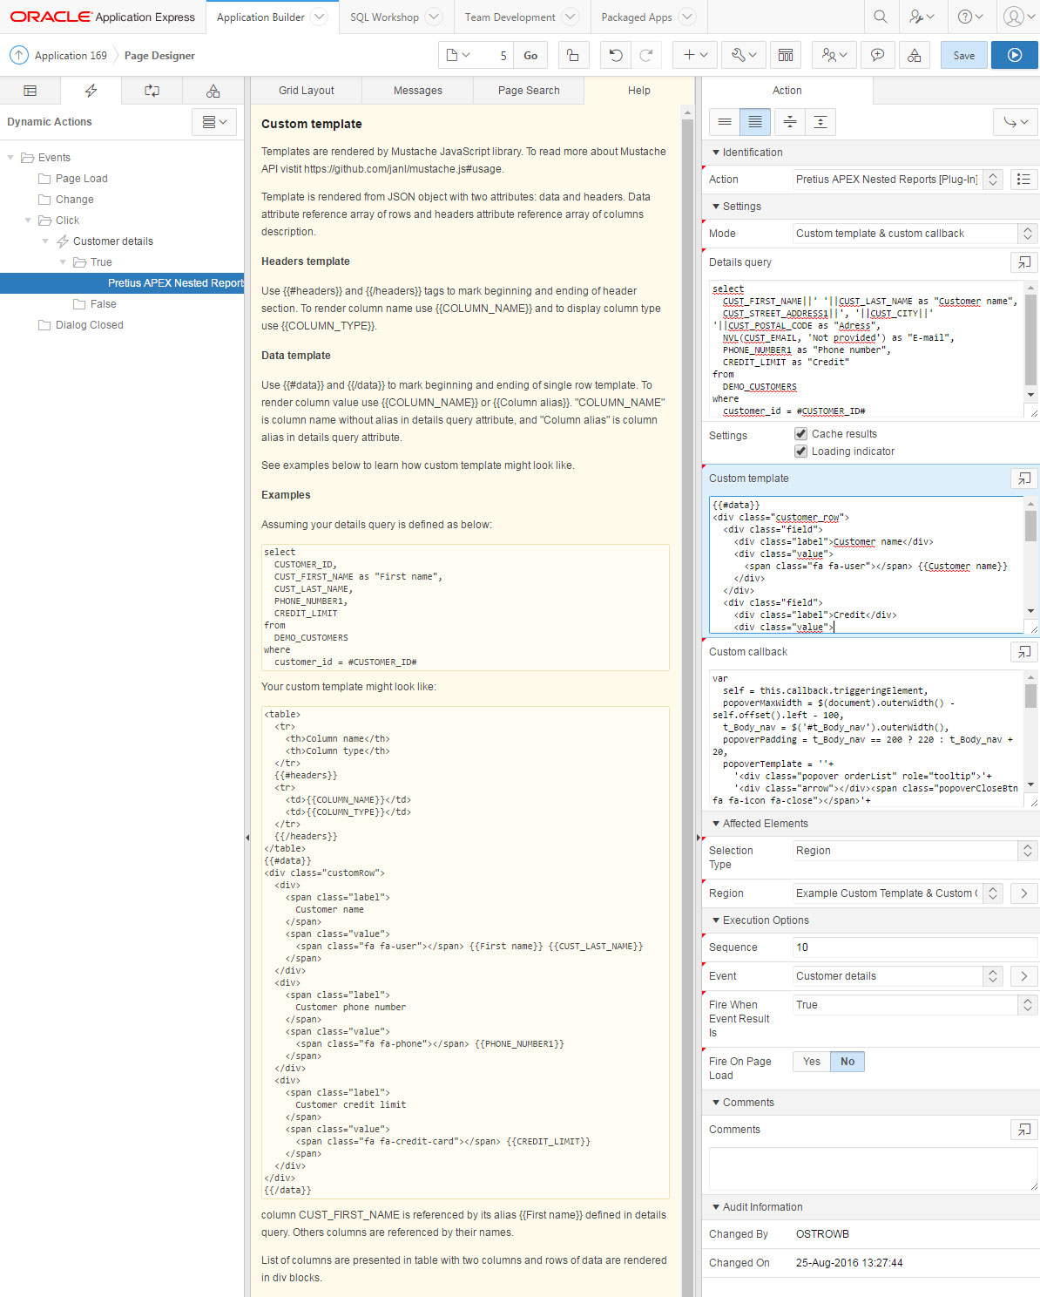Click the Undo icon

616,55
